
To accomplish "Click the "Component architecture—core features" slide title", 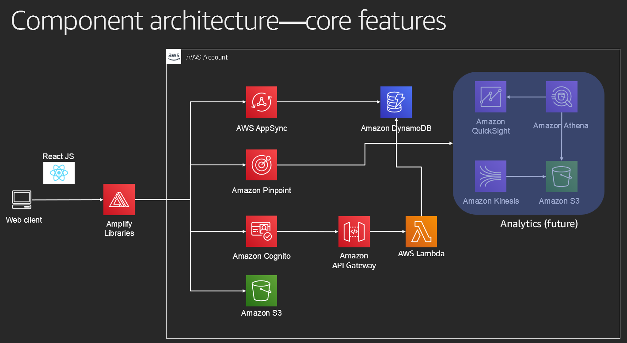I will (228, 21).
